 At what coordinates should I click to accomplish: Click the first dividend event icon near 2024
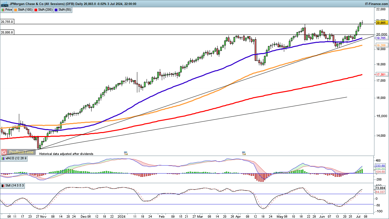pyautogui.click(x=126, y=153)
